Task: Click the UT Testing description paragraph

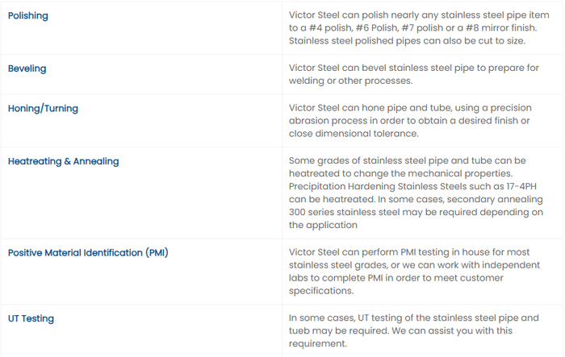Action: click(413, 330)
